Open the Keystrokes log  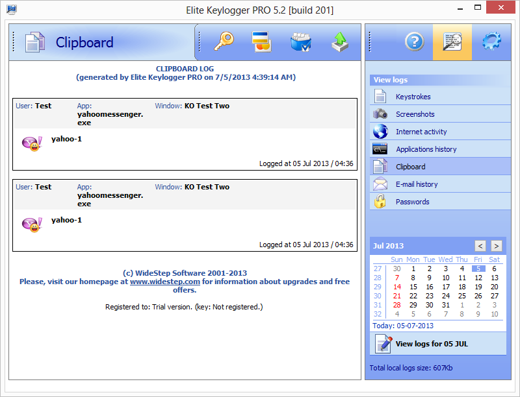pos(440,97)
